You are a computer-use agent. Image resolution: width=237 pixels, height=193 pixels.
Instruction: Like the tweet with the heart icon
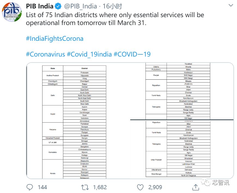[x=140, y=187]
